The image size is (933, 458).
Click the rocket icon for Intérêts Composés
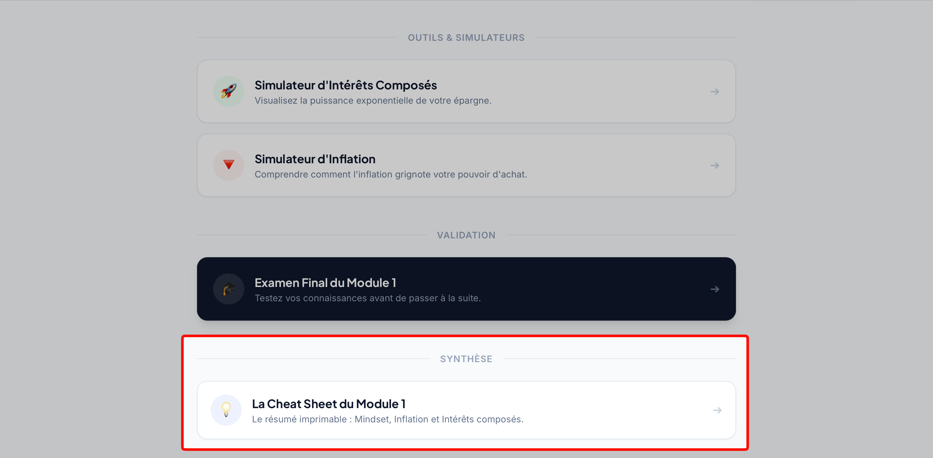click(x=228, y=91)
